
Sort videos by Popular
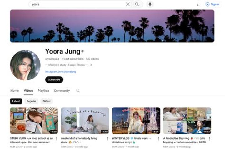[x=31, y=101]
